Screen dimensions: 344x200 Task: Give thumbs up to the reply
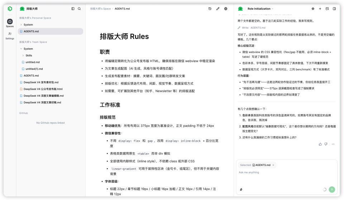click(320, 144)
